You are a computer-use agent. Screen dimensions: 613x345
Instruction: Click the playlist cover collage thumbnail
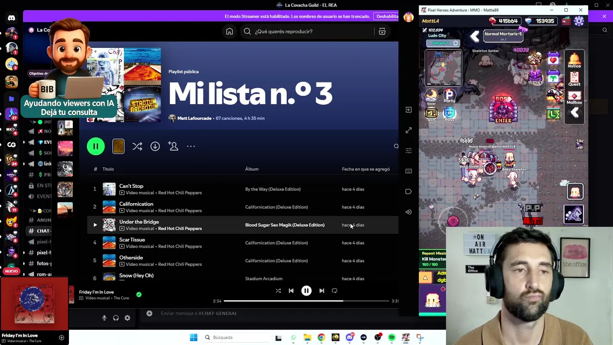(x=125, y=85)
